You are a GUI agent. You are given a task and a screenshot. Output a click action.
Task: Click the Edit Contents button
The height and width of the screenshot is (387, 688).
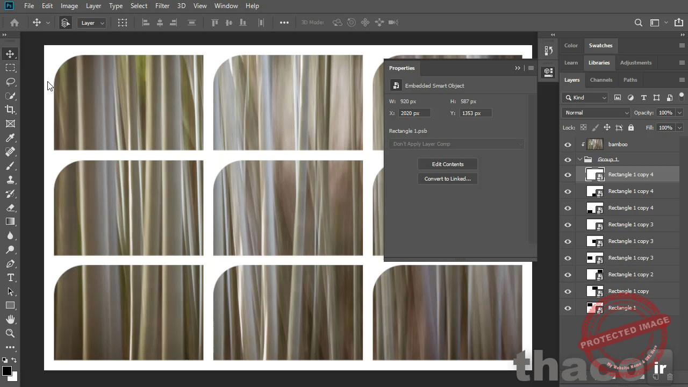[447, 164]
